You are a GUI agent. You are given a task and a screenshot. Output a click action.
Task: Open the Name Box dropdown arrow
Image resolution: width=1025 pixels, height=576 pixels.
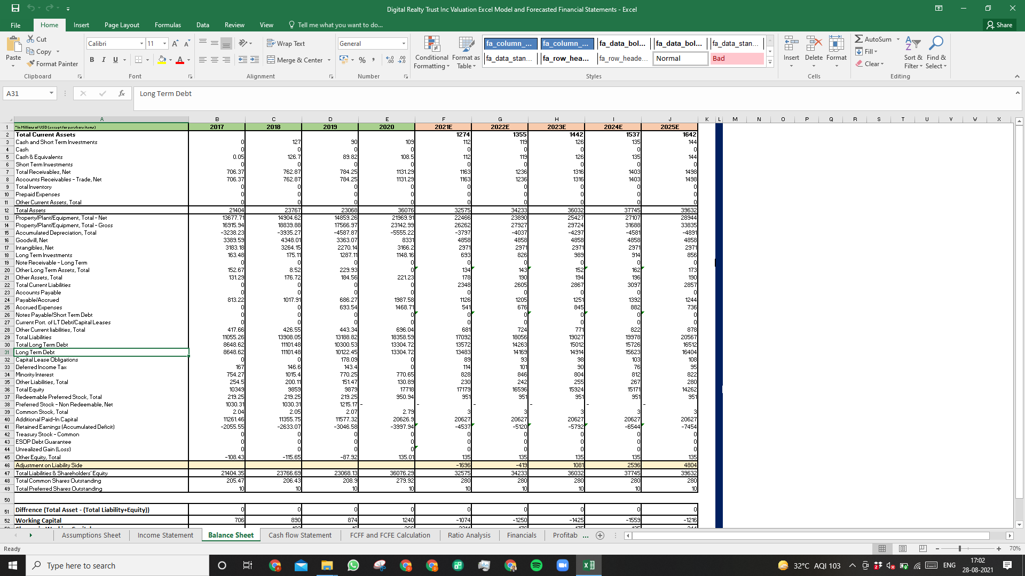(x=51, y=93)
